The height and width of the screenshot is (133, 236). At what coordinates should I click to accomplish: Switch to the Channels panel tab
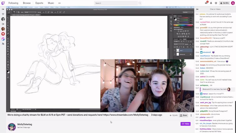pos(176,39)
